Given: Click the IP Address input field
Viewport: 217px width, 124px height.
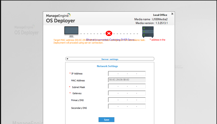Looking at the screenshot, I should pyautogui.click(x=127, y=73).
